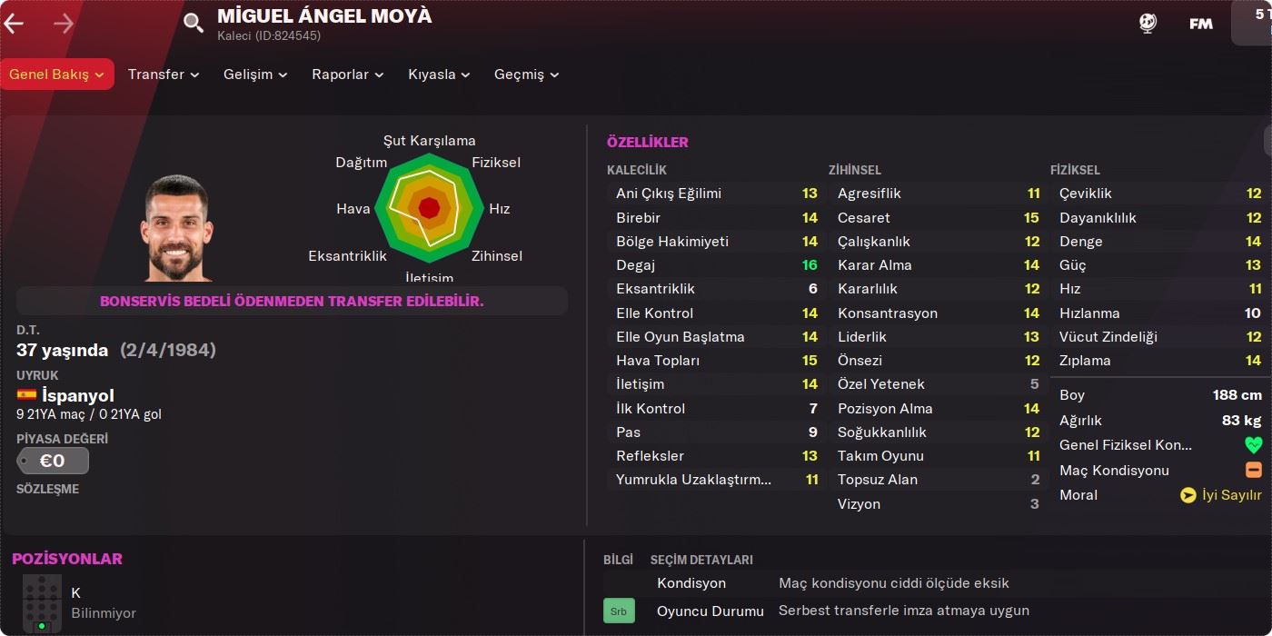Click the pitch position diagram icon
The height and width of the screenshot is (636, 1272).
pos(42,602)
